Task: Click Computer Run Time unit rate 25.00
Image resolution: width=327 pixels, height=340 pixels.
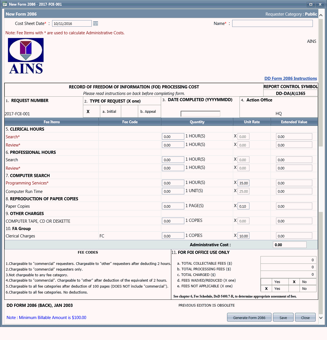Action: (x=243, y=191)
